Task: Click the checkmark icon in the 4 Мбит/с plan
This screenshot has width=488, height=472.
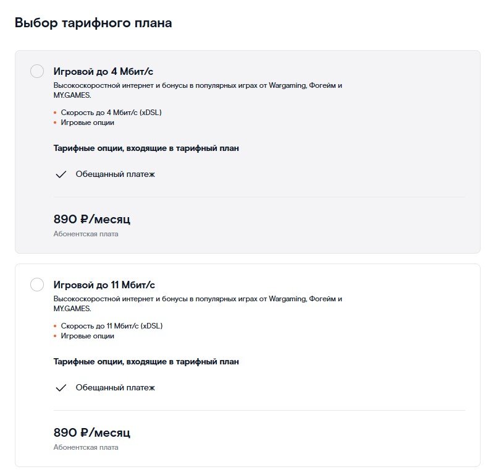Action: 61,174
